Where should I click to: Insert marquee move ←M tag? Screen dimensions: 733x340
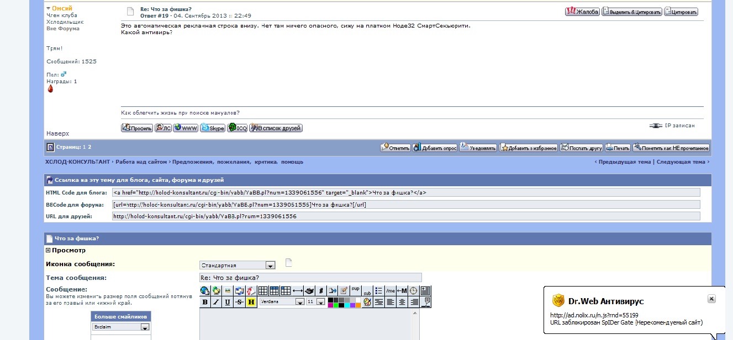click(402, 290)
